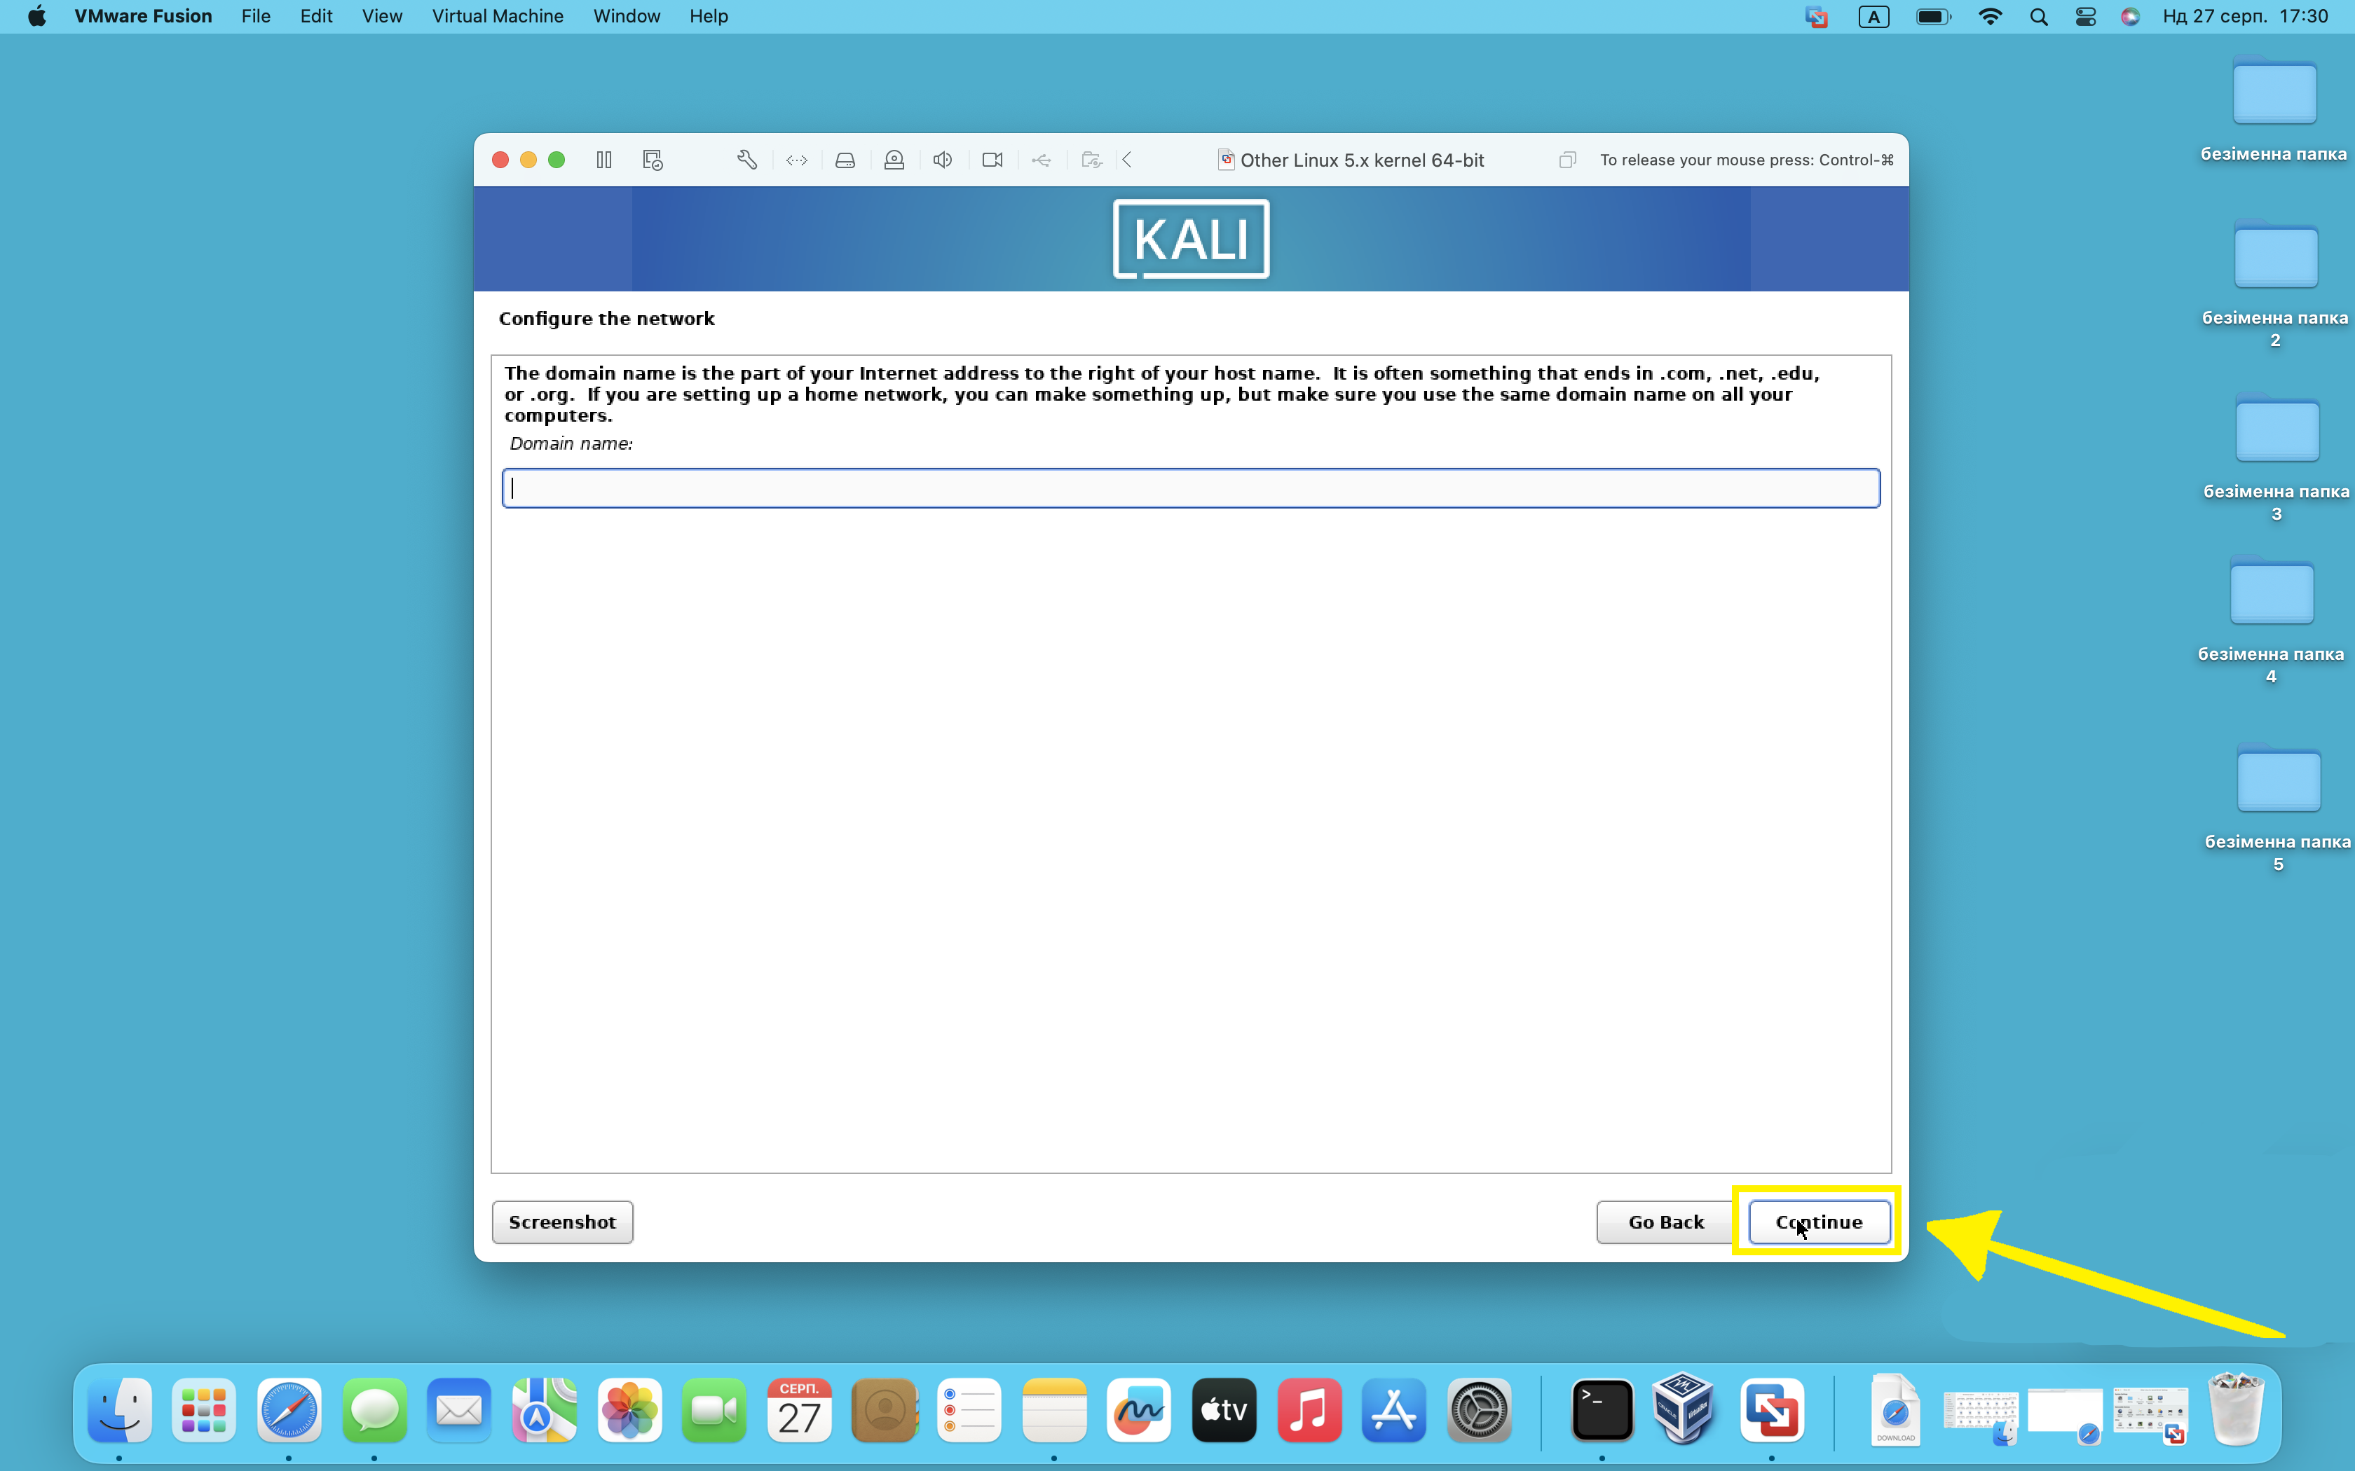This screenshot has height=1471, width=2355.
Task: Open Control Center
Action: (x=2085, y=17)
